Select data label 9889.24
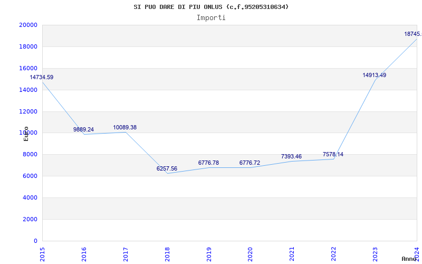The height and width of the screenshot is (264, 422). pyautogui.click(x=83, y=129)
